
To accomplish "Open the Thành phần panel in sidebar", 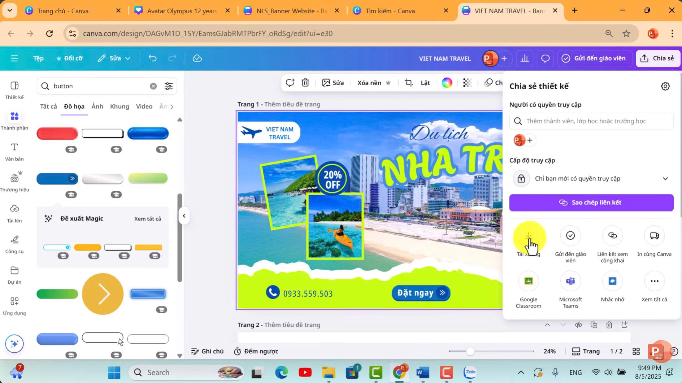I will coord(14,120).
